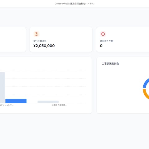Click the blue bar in the bar chart
Viewport: 149px width, 149px height.
(16, 101)
